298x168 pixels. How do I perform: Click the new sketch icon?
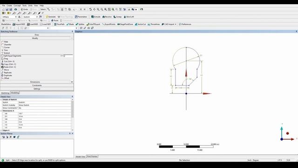pos(41,17)
